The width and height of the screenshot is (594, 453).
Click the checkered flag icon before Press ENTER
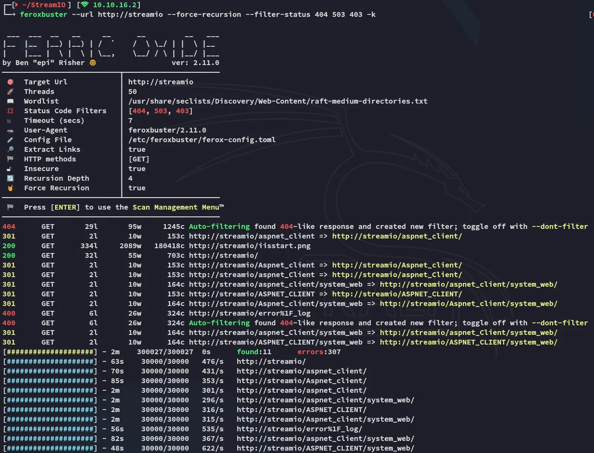click(x=10, y=207)
